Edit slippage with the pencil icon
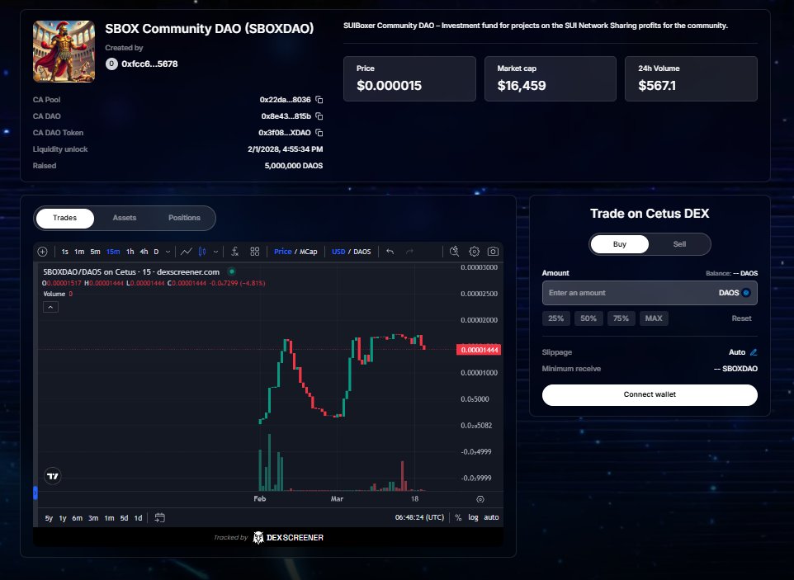The height and width of the screenshot is (580, 794). tap(754, 352)
